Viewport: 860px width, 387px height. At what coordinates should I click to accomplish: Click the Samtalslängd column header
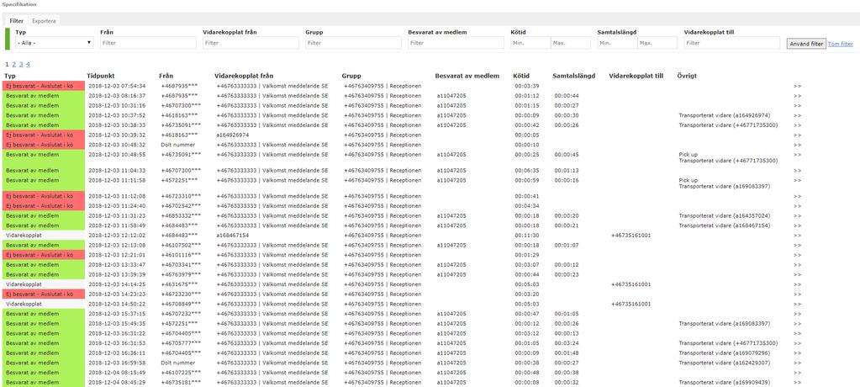(x=573, y=76)
